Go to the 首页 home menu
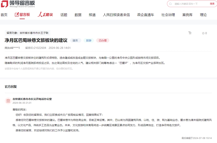This screenshot has width=217, height=143. [x=4, y=15]
